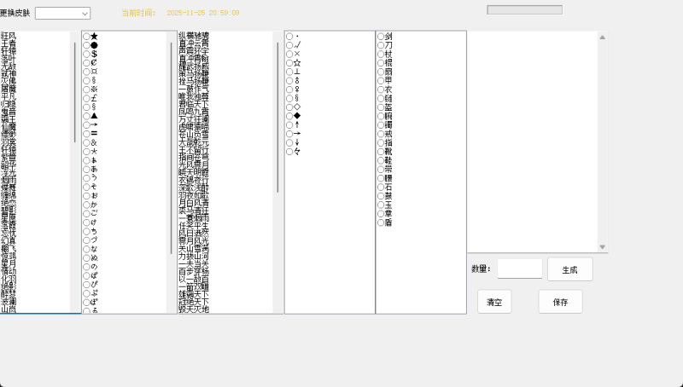Screen dimensions: 683x387
Task: Select the 玉 radio button
Action: pyautogui.click(x=381, y=205)
